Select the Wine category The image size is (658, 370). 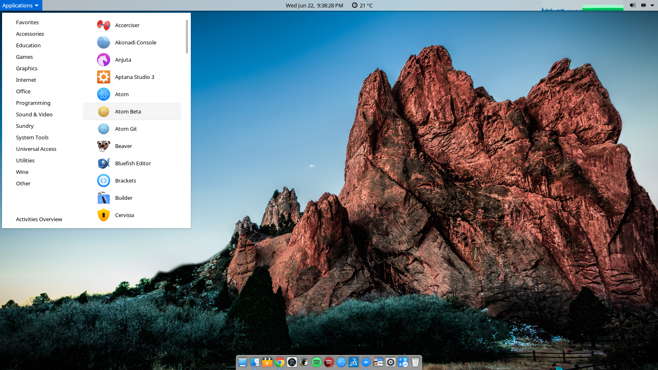click(22, 172)
